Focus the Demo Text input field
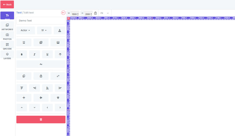Screen dimensions: 235x136 41,21
